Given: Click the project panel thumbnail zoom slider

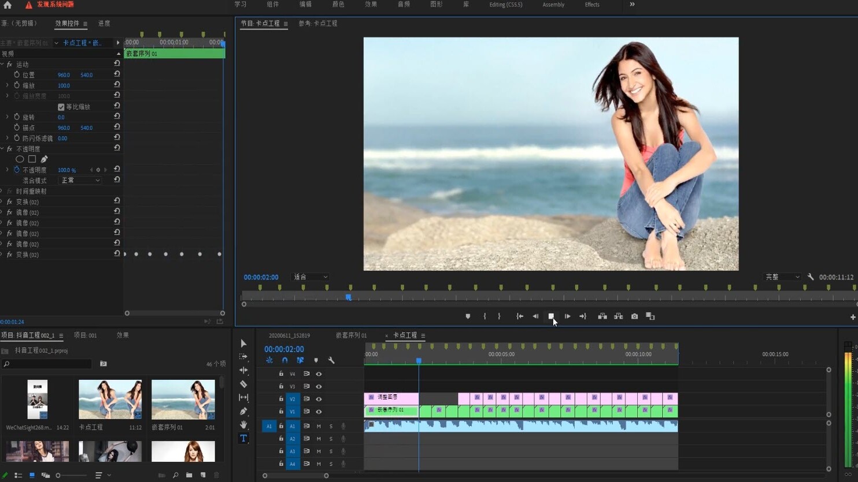Looking at the screenshot, I should coord(58,476).
